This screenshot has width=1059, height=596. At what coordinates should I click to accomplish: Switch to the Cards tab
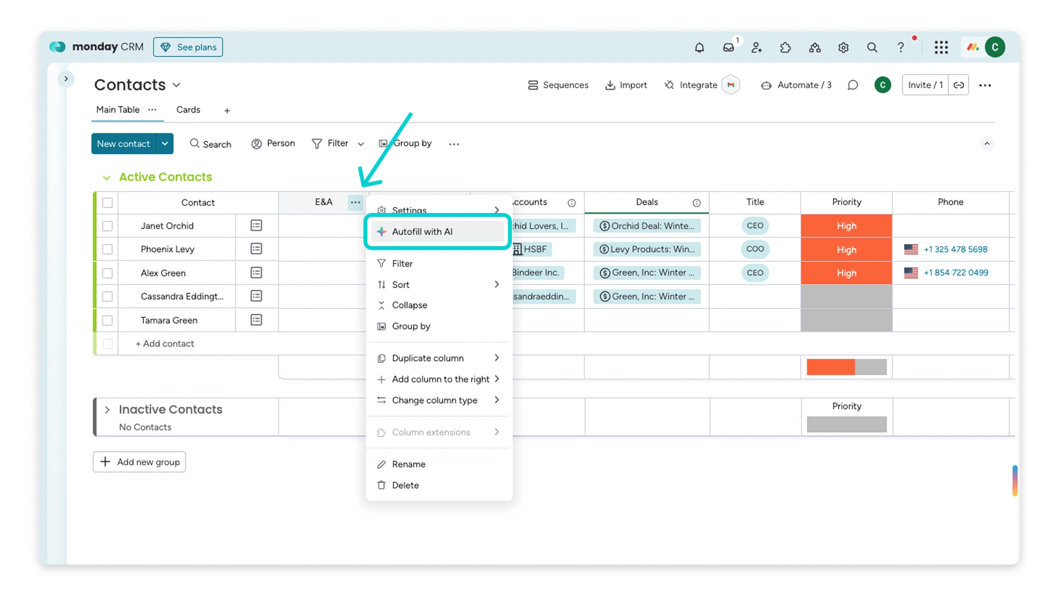click(188, 110)
